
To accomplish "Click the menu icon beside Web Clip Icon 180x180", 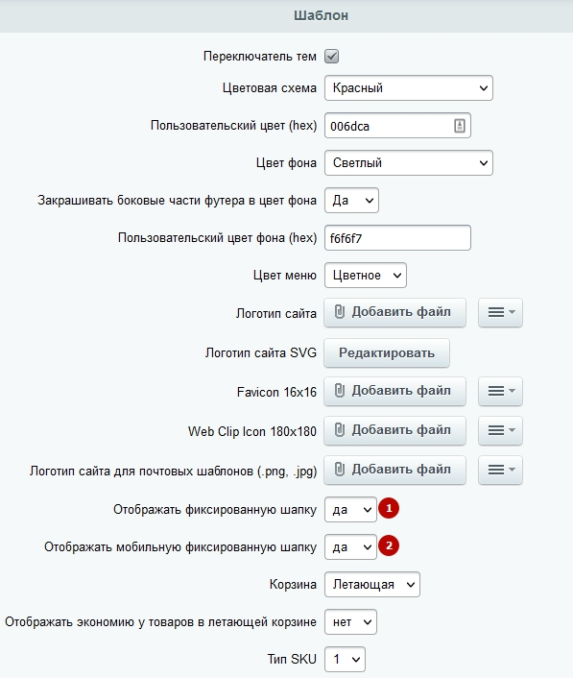I will pyautogui.click(x=500, y=430).
